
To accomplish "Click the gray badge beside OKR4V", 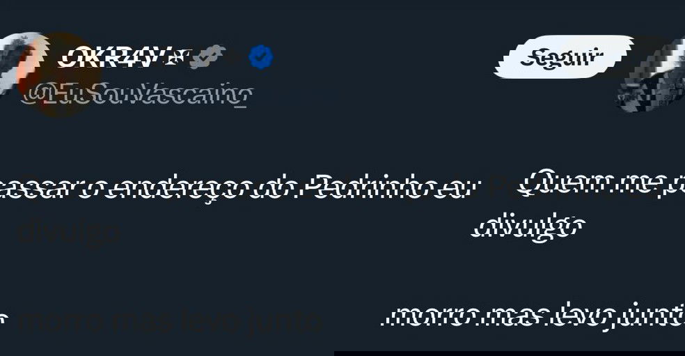I will pyautogui.click(x=208, y=57).
